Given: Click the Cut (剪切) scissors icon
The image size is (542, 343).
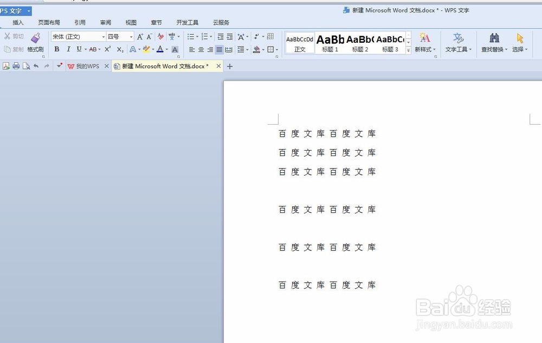Looking at the screenshot, I should 7,36.
